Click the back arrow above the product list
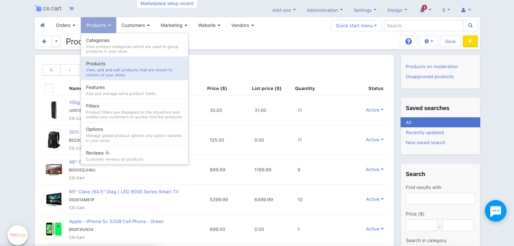Image resolution: width=514 pixels, height=246 pixels. [44, 41]
